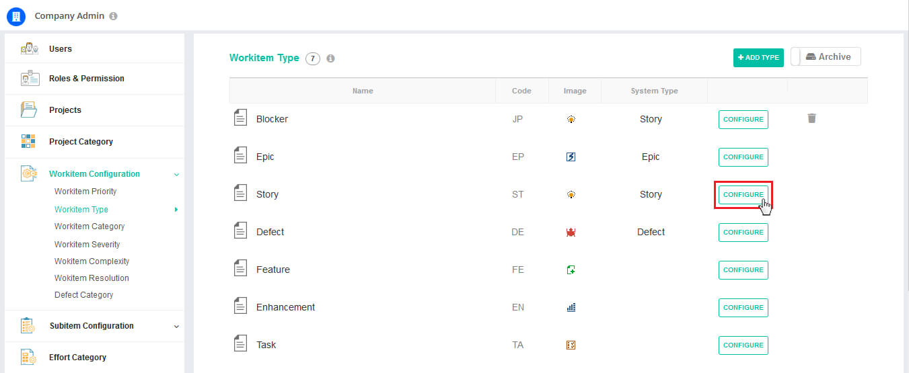
Task: Select Workitem Severity in the sidebar
Action: (87, 245)
